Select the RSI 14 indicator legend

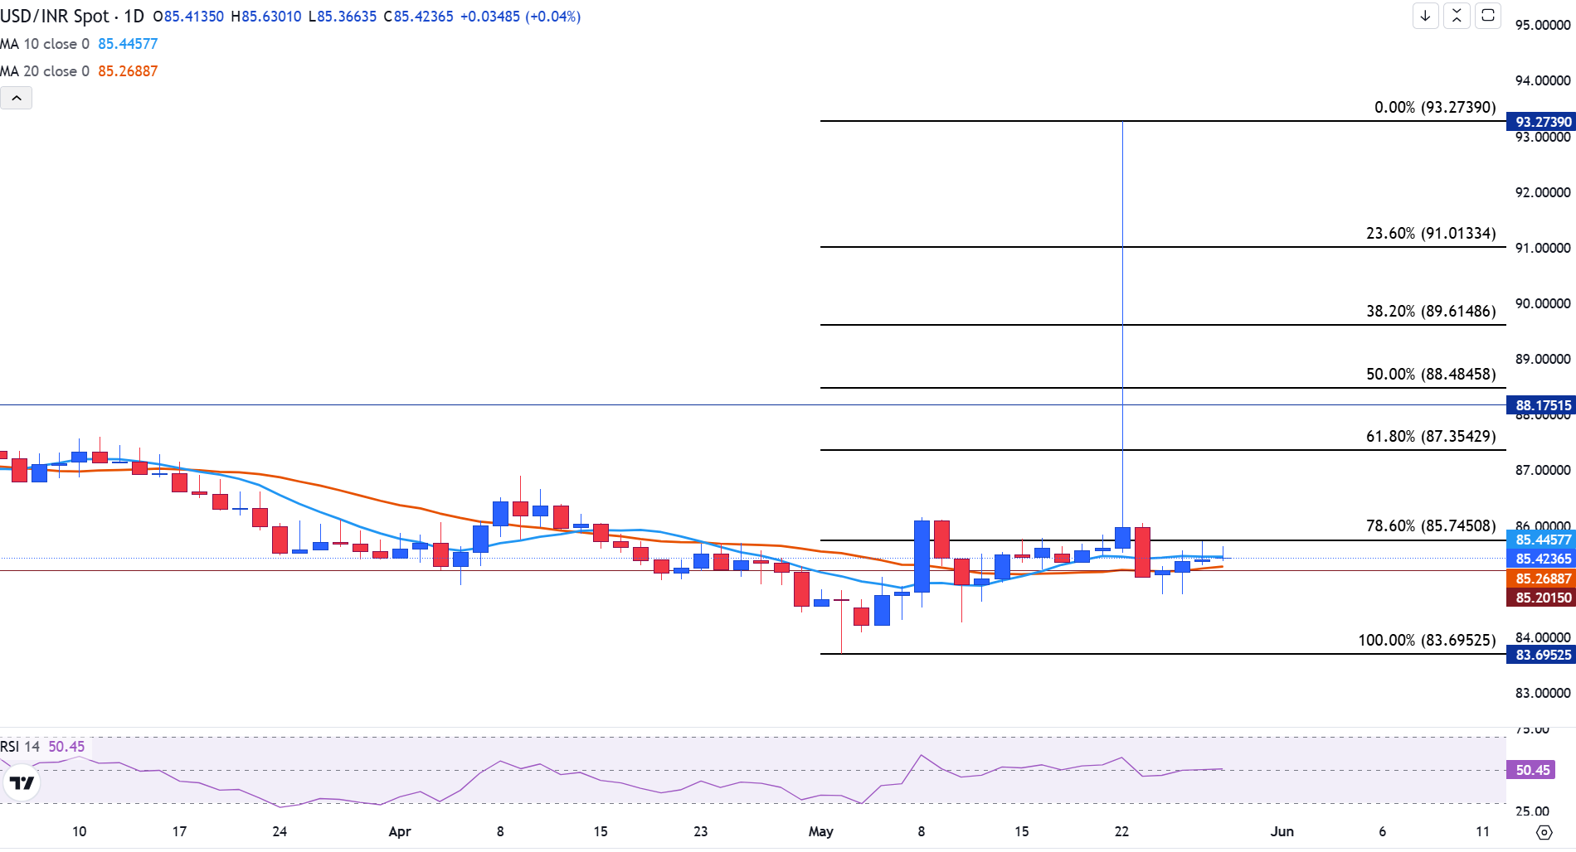click(x=20, y=747)
